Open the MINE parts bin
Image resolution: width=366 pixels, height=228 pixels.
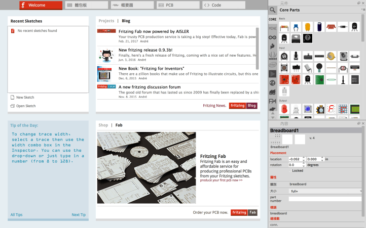273,28
